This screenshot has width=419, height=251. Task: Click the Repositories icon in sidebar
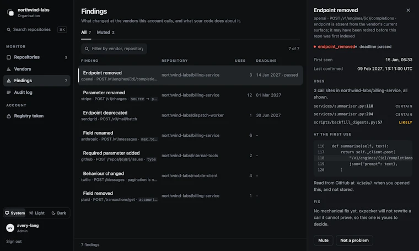[x=9, y=57]
